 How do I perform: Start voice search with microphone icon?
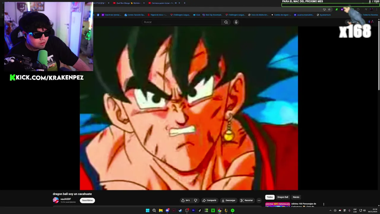[236, 22]
